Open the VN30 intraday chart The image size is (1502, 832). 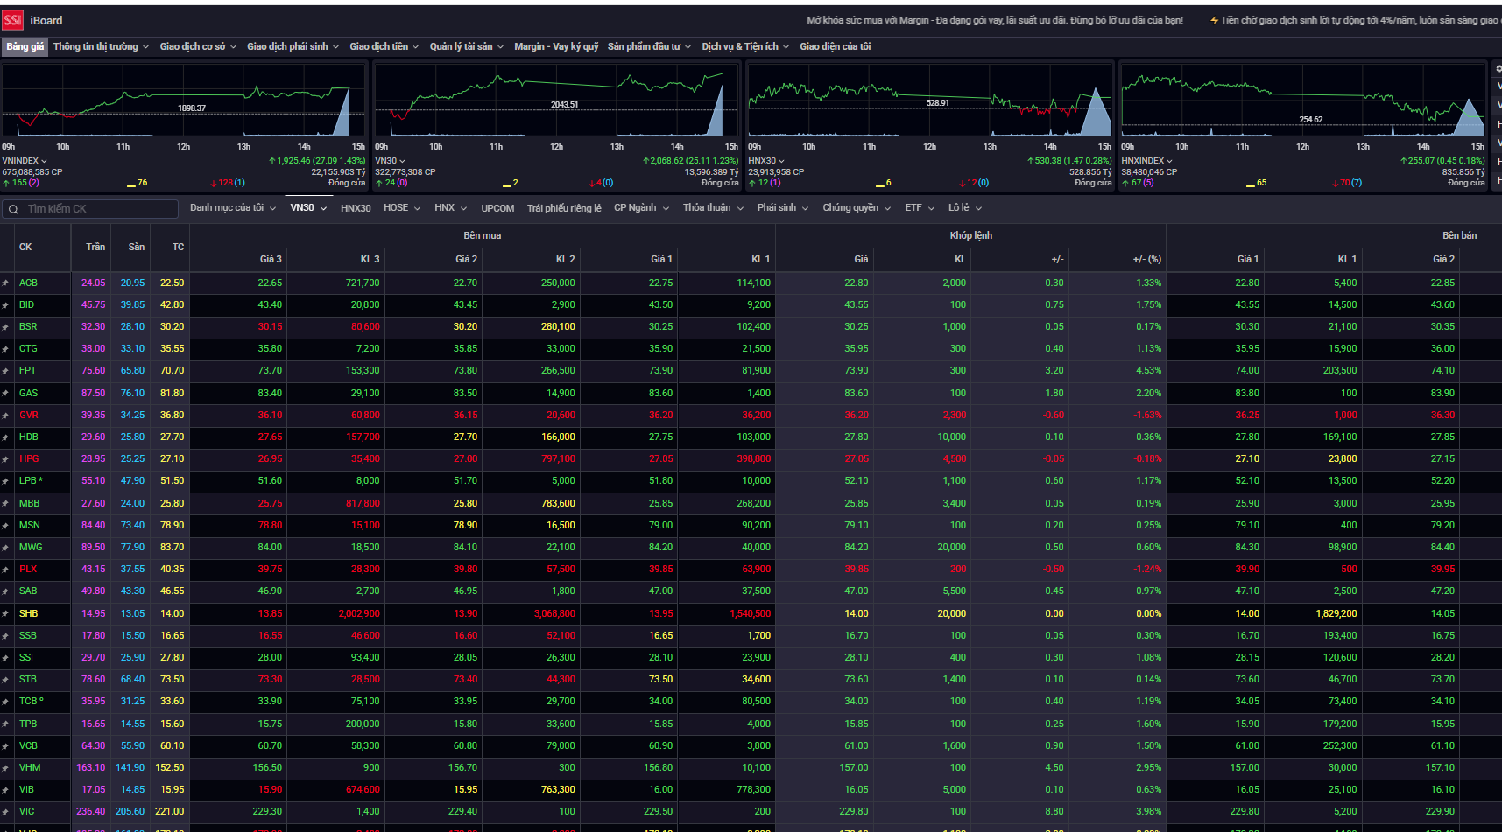click(x=557, y=101)
